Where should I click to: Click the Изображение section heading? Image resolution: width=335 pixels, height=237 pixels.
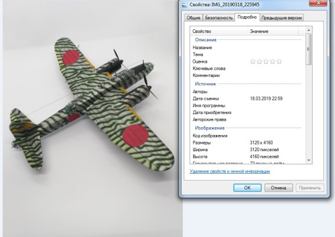pyautogui.click(x=209, y=128)
